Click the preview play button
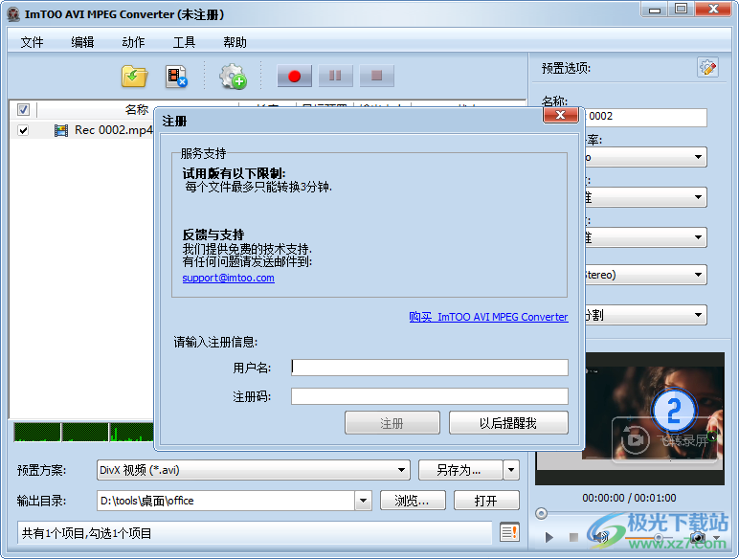 pos(549,537)
